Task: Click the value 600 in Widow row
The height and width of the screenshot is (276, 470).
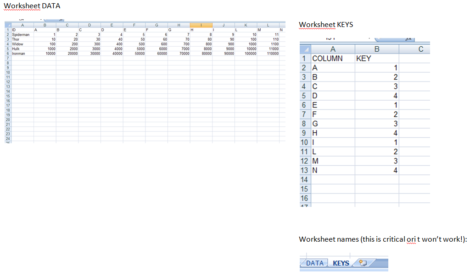Action: click(157, 44)
